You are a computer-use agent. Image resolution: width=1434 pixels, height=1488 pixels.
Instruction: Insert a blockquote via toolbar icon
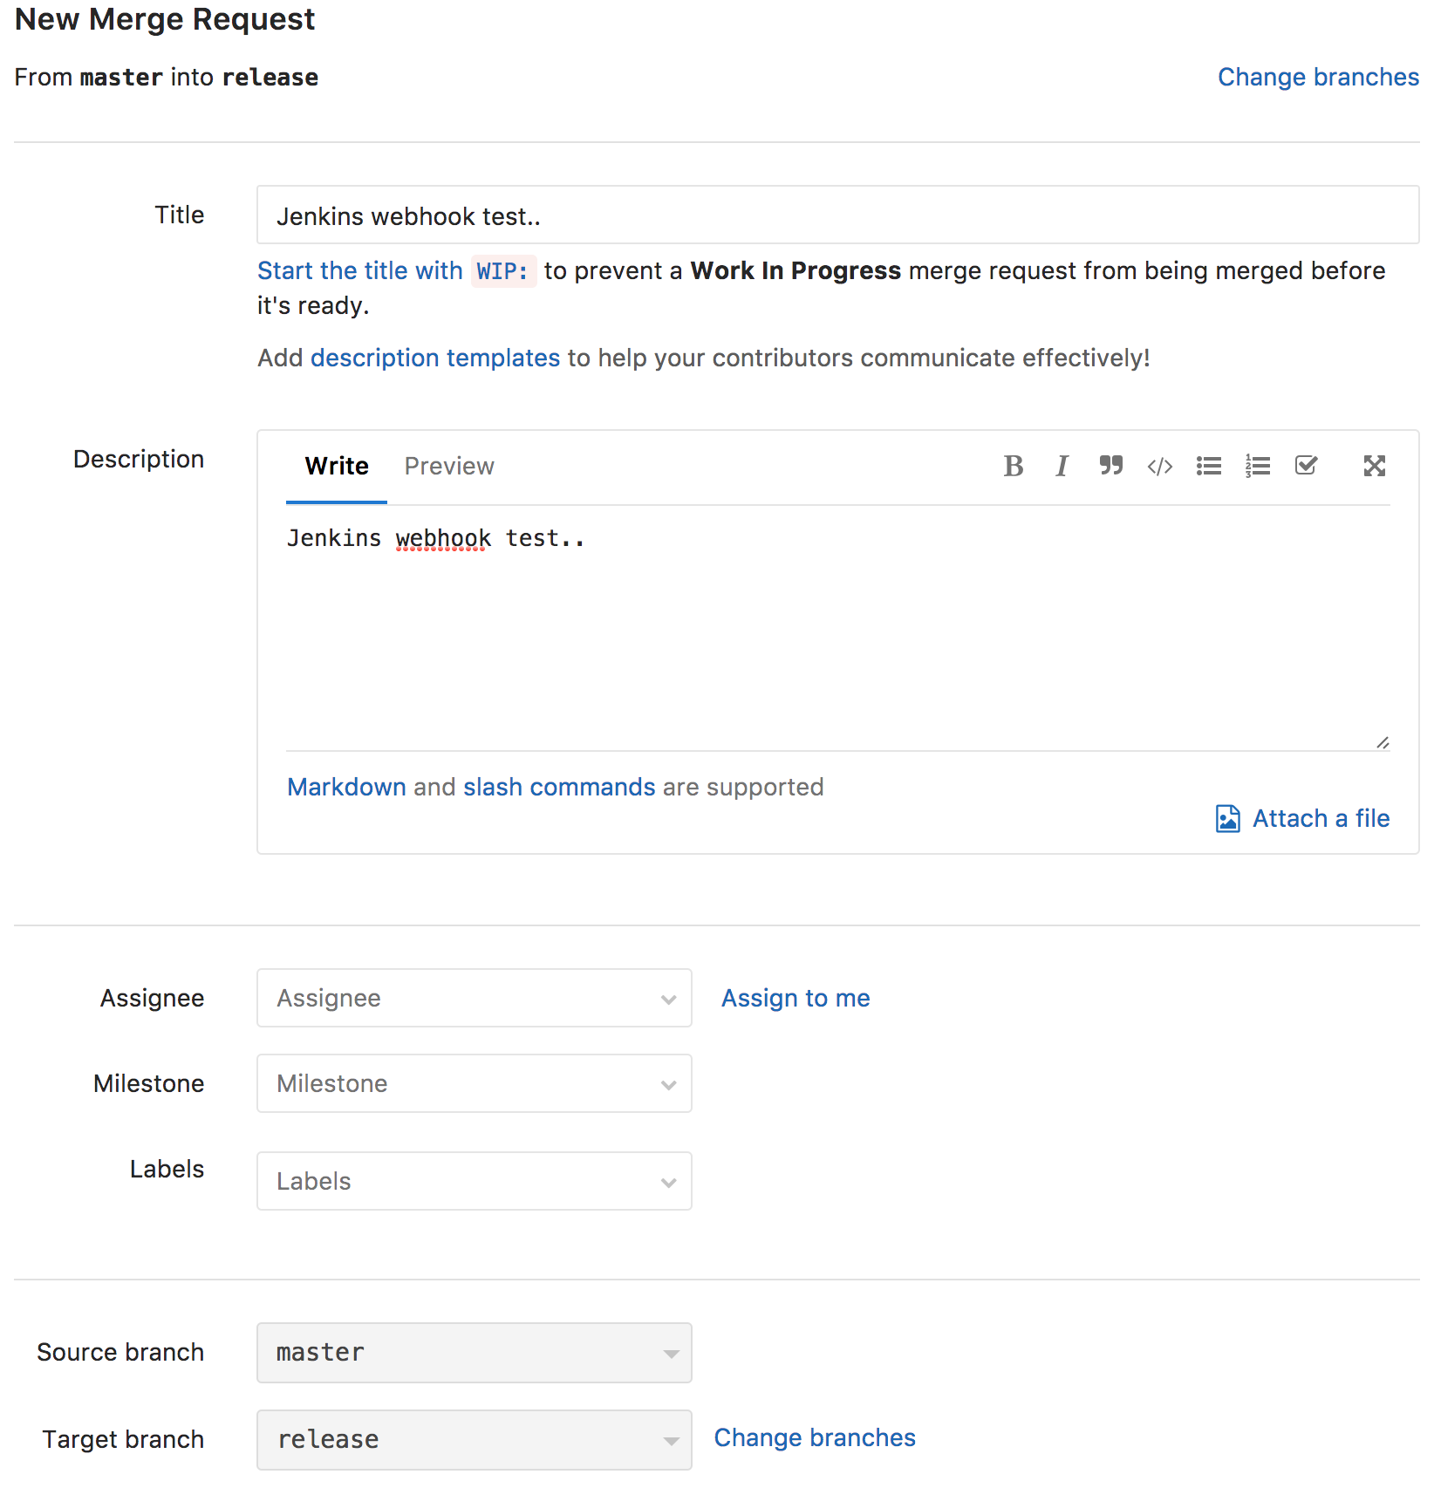pos(1110,466)
